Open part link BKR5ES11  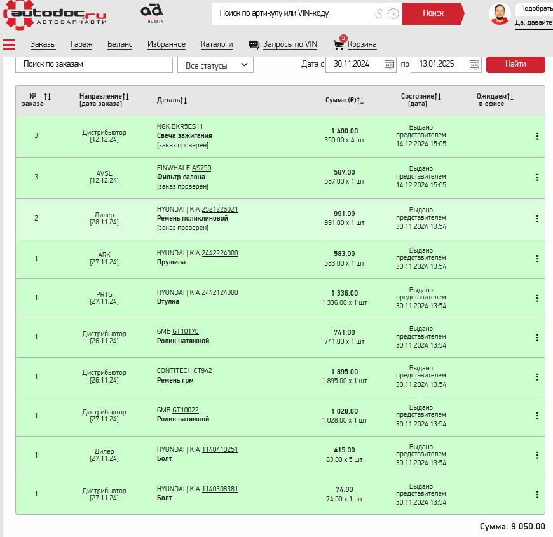[188, 126]
